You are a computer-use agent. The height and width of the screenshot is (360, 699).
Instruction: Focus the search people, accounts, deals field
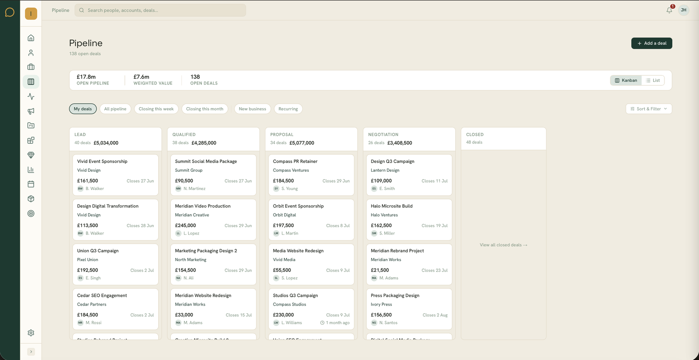point(160,10)
